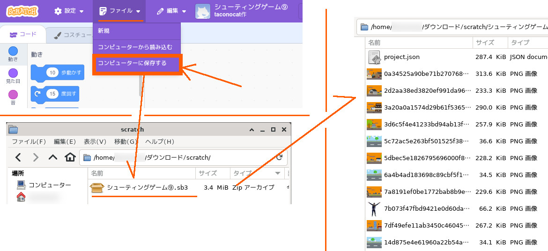Roll up the scratch window with caret button
The image size is (548, 251).
coord(251,129)
